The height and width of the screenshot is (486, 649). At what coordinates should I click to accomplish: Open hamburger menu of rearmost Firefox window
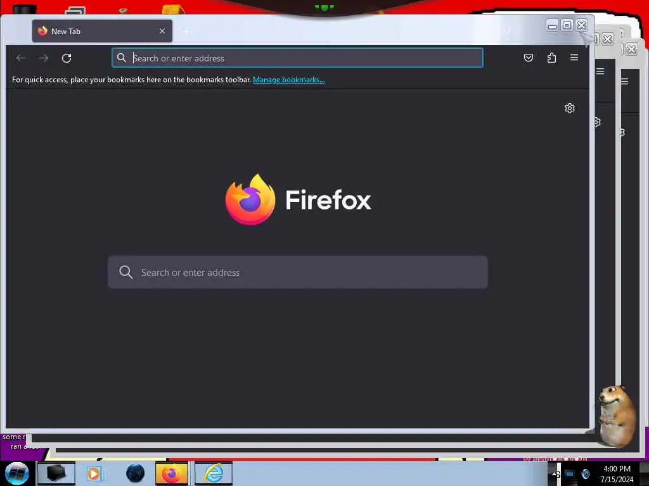(624, 82)
